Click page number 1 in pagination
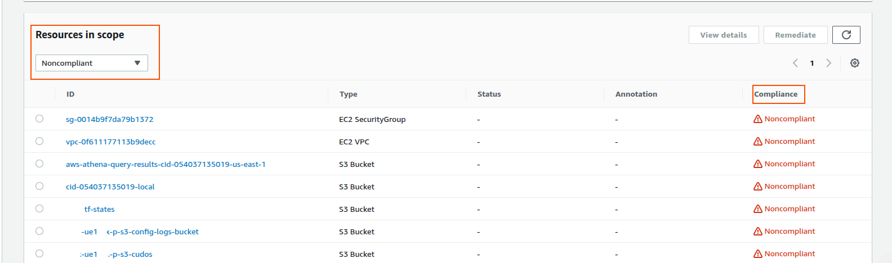The image size is (892, 263). (x=811, y=63)
